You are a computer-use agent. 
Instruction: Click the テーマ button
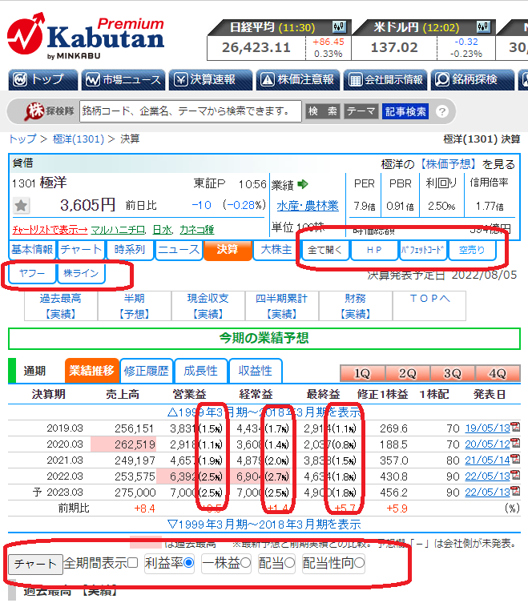tap(361, 111)
